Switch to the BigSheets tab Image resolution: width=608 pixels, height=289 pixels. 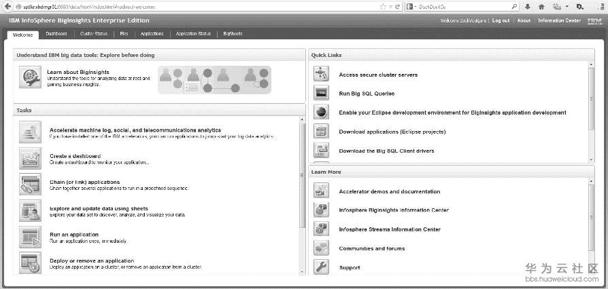233,34
